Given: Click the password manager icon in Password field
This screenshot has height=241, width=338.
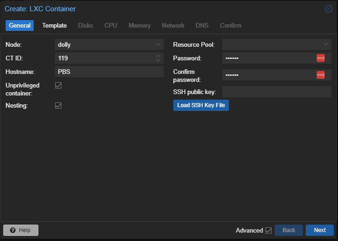Looking at the screenshot, I should 321,58.
